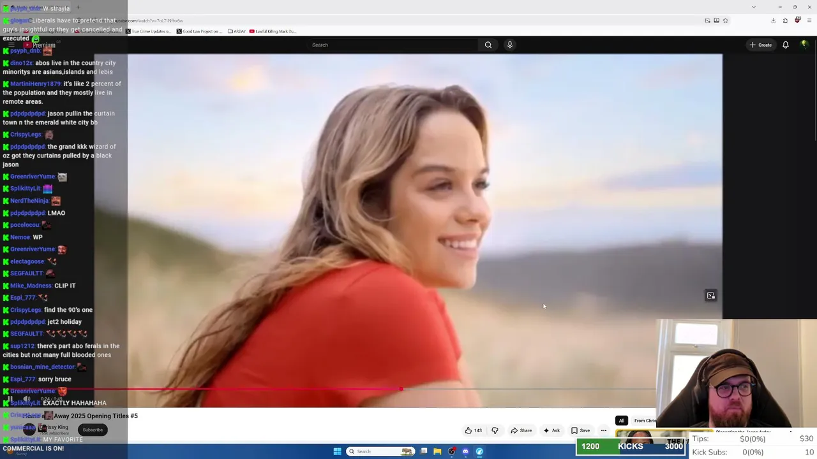Image resolution: width=817 pixels, height=459 pixels.
Task: Open the browser downloads icon
Action: [x=773, y=20]
